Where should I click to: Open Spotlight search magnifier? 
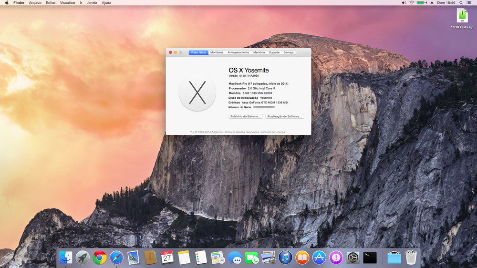461,3
